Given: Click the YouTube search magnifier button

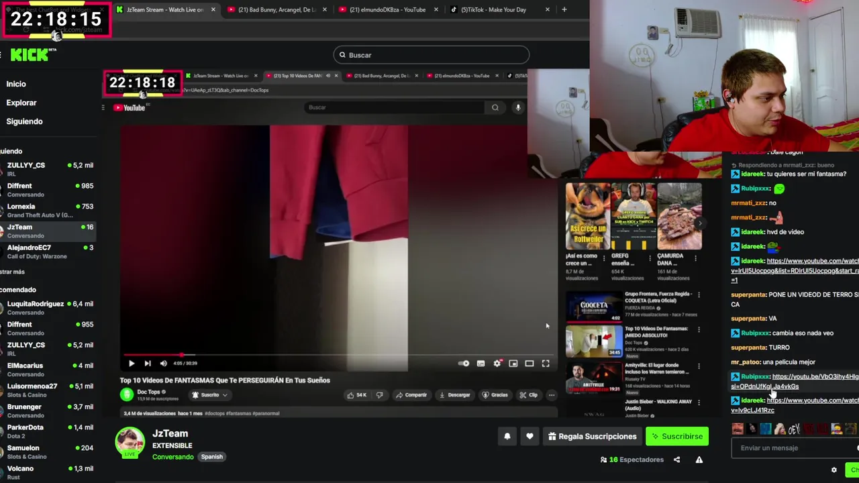Looking at the screenshot, I should 495,107.
